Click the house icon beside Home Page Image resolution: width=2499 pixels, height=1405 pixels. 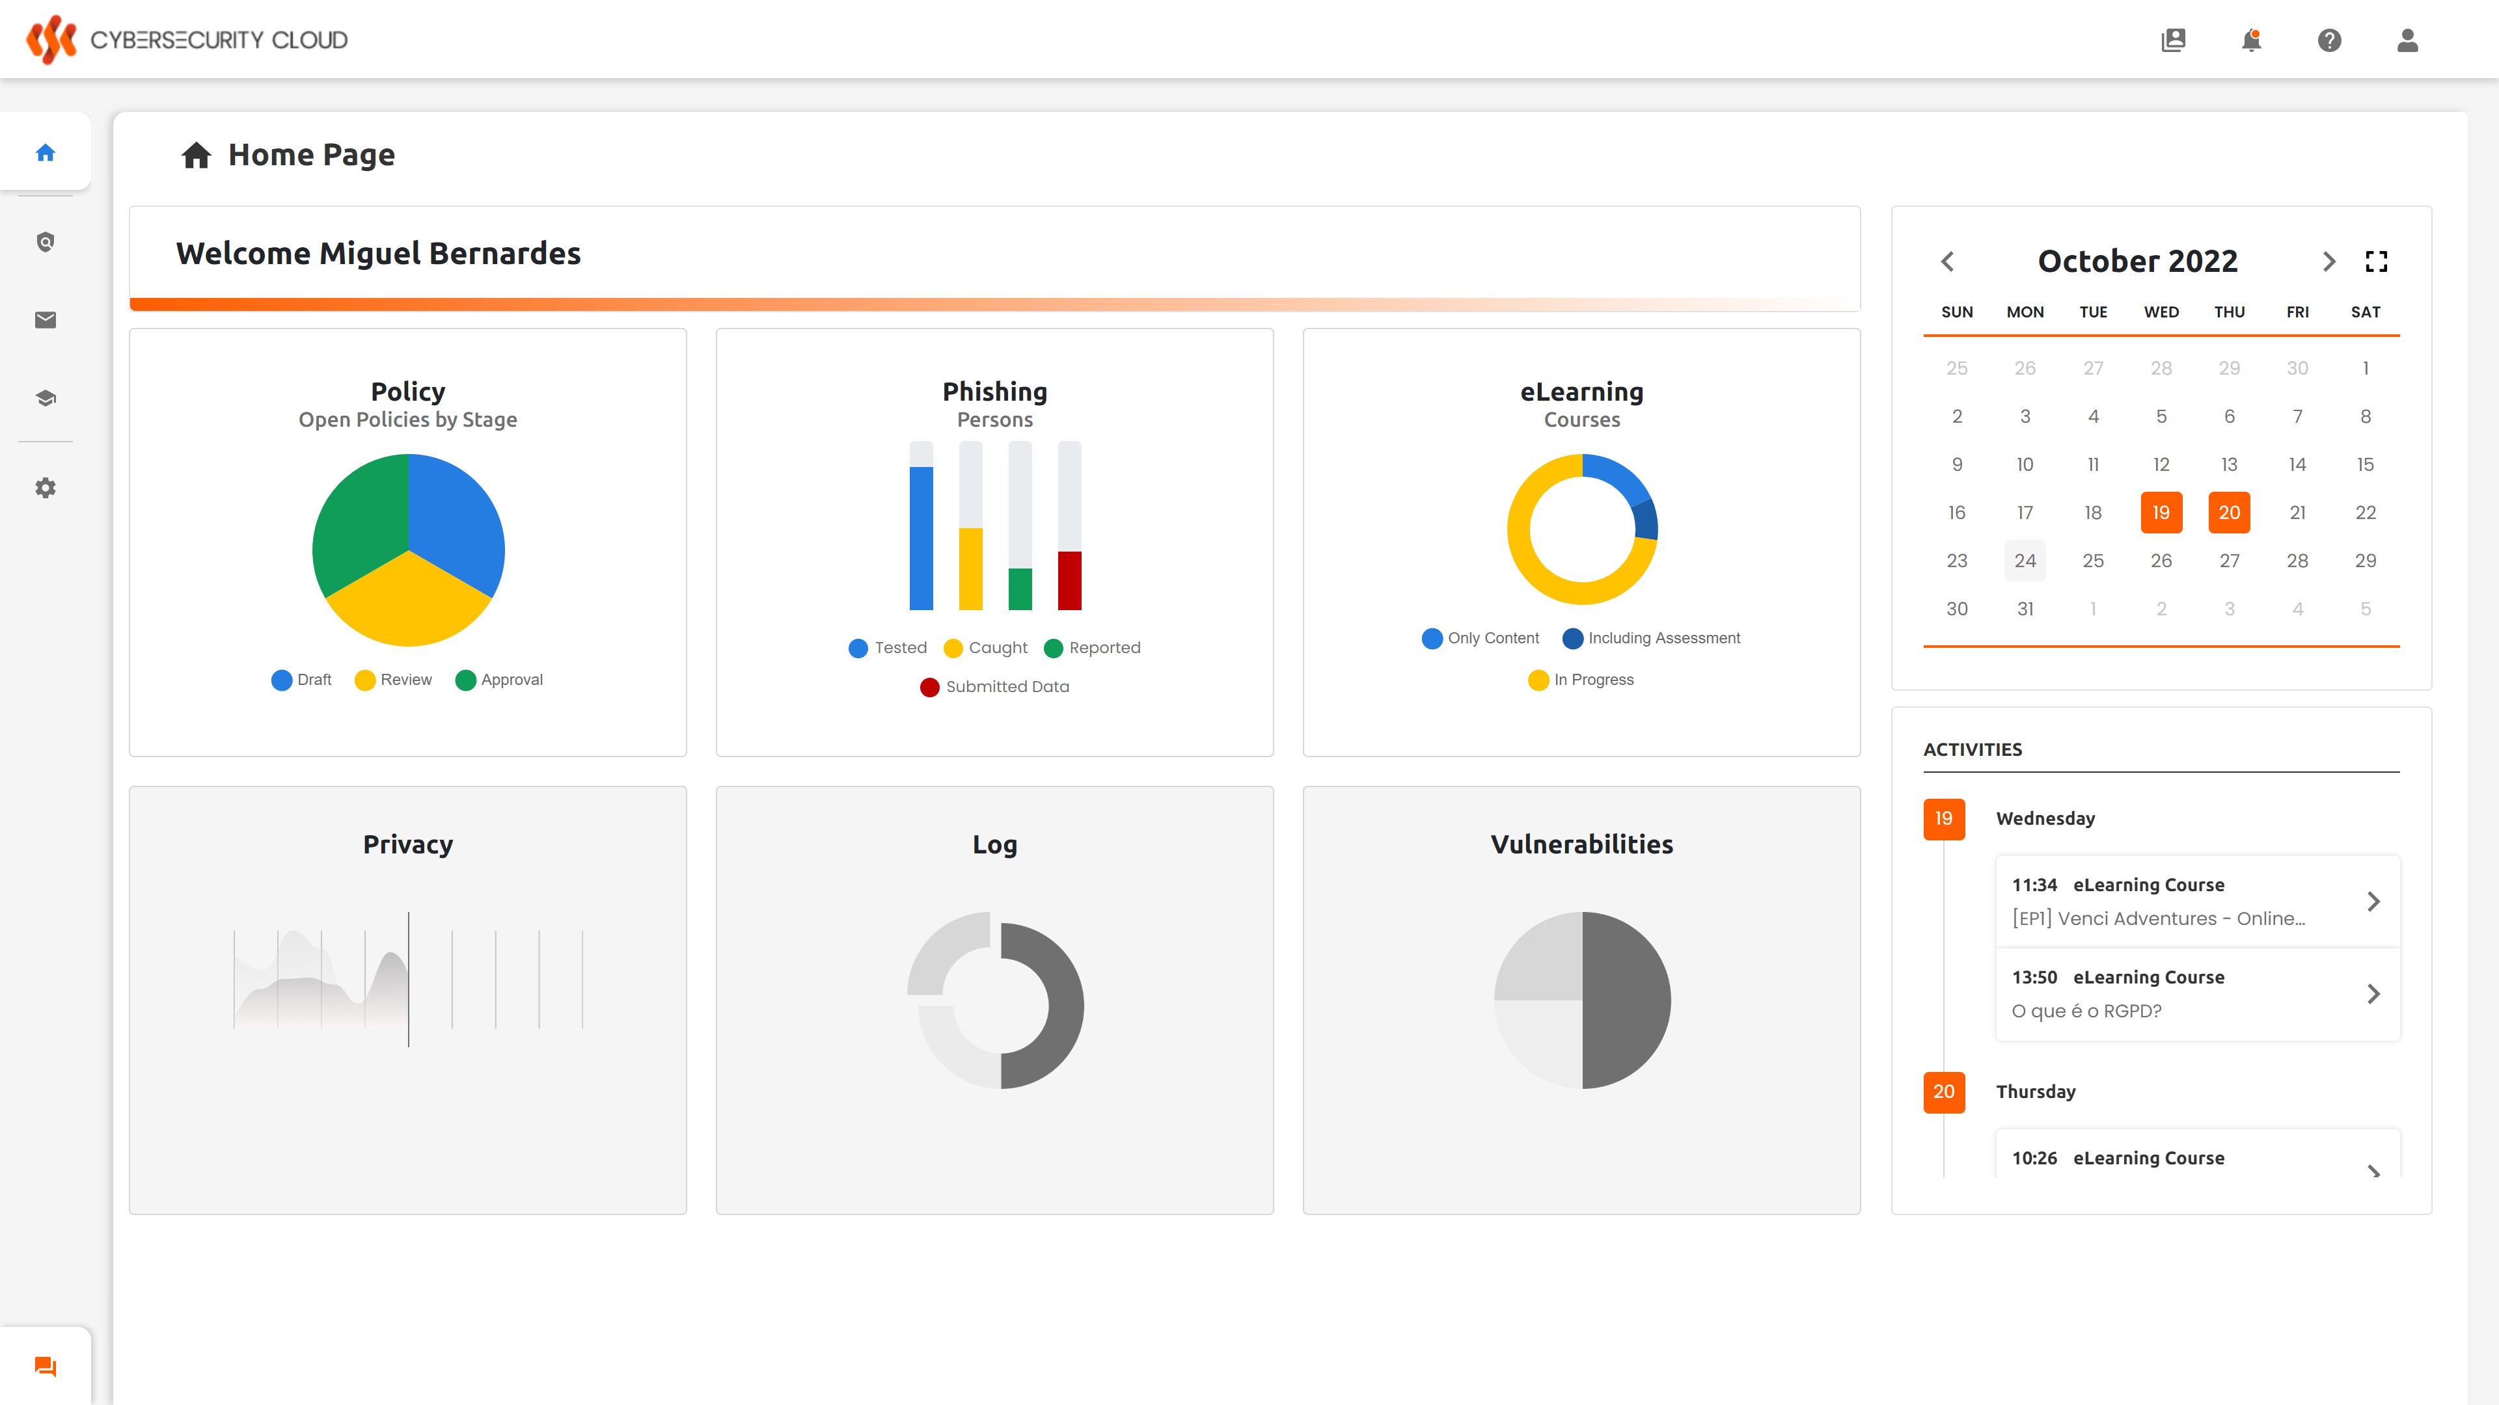point(196,155)
